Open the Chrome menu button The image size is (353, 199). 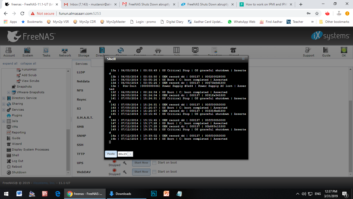point(347,13)
